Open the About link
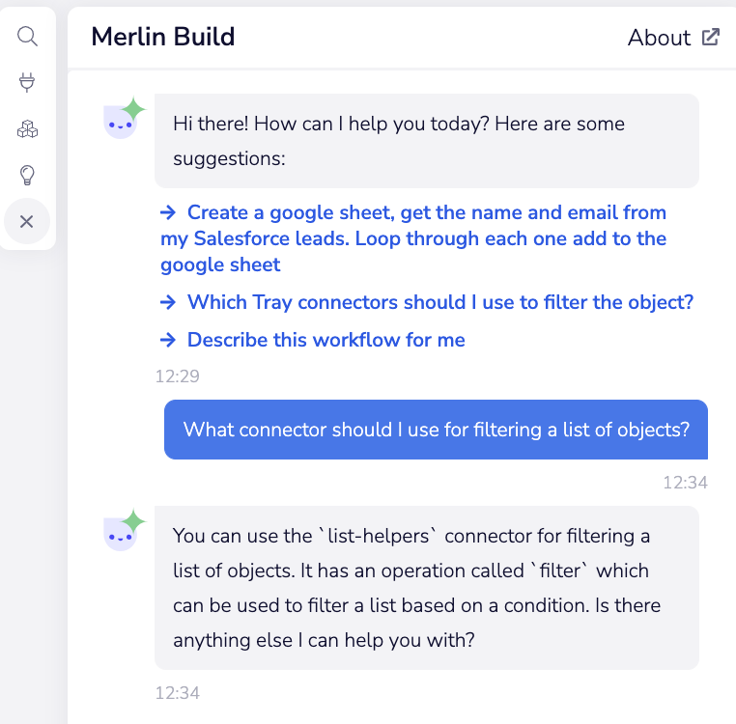 click(660, 38)
